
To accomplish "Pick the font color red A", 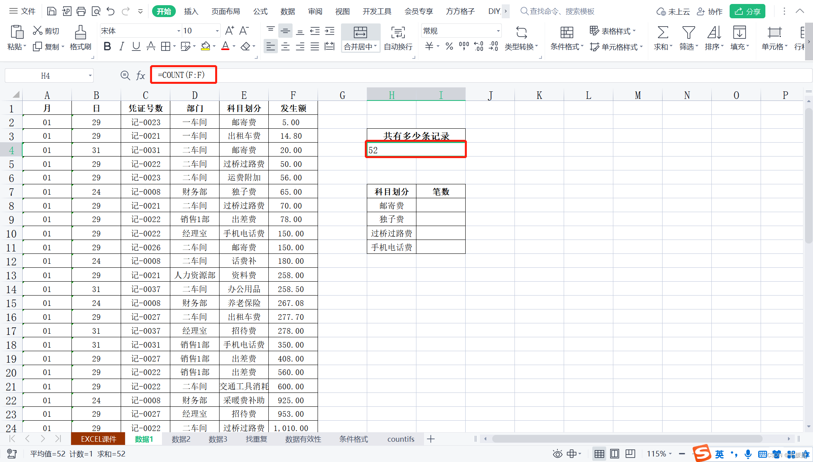I will point(225,46).
